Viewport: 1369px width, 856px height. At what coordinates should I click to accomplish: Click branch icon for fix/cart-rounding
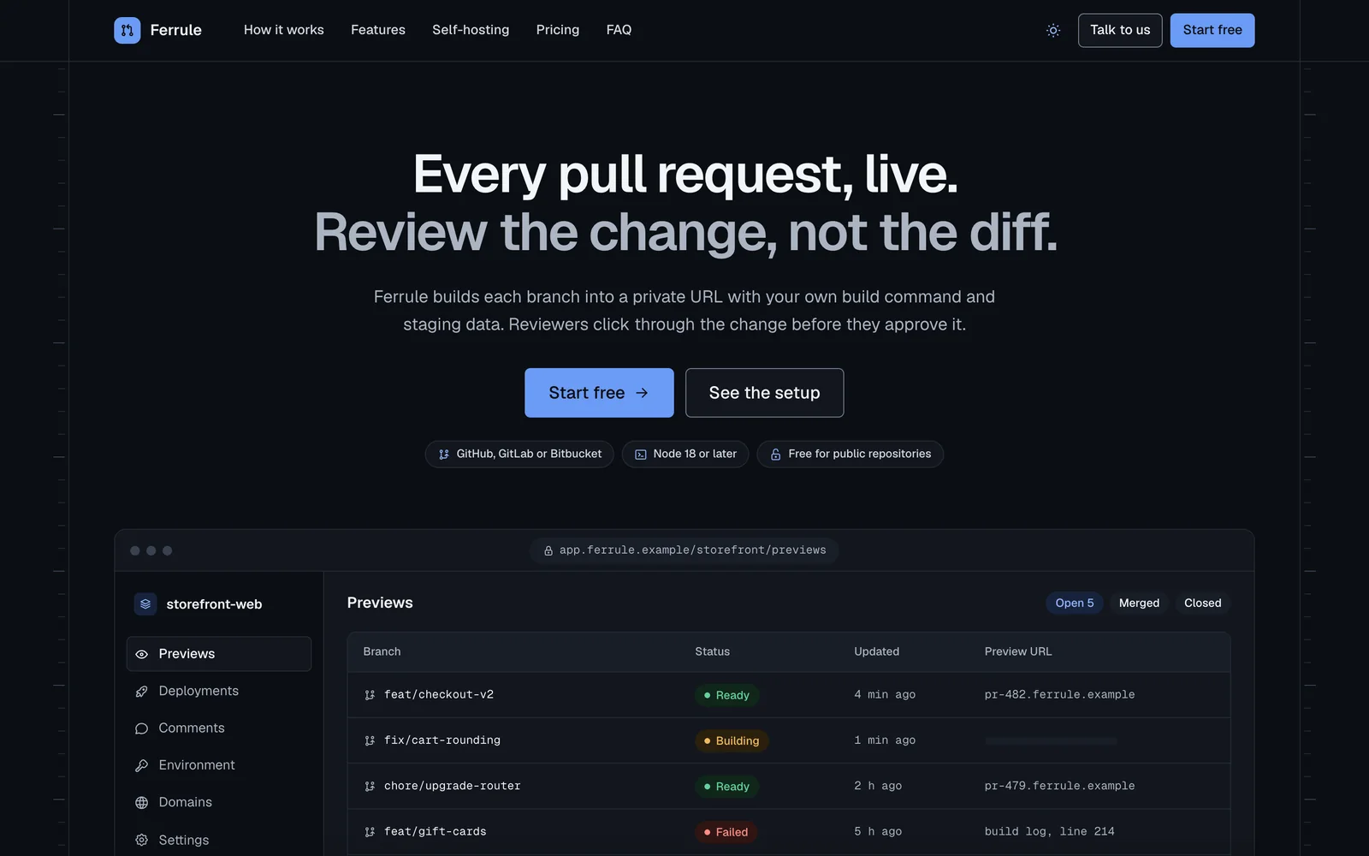pos(370,740)
